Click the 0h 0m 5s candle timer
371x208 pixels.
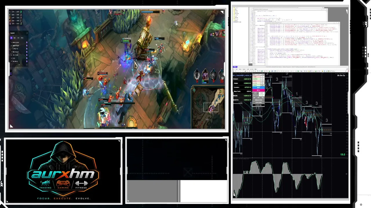click(341, 75)
